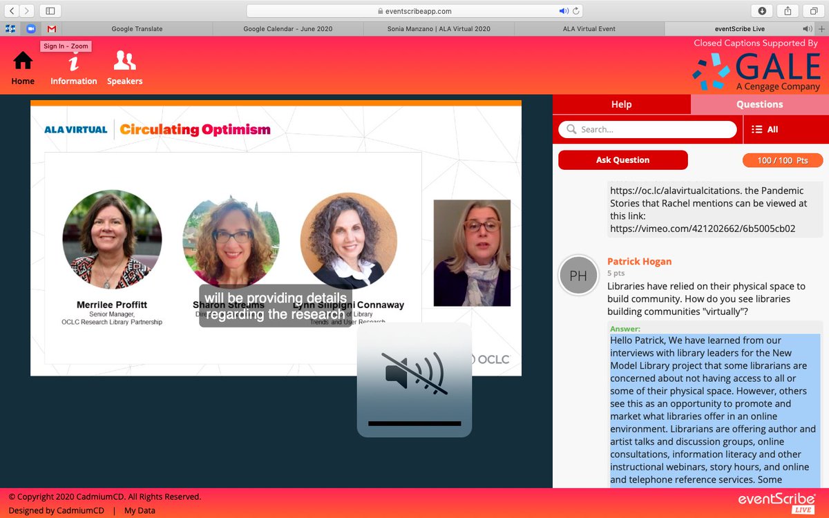Viewport: 829px width, 518px height.
Task: Show the Safari sidebar
Action: 50,11
